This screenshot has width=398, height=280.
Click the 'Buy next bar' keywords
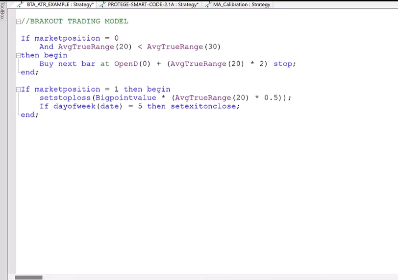67,64
